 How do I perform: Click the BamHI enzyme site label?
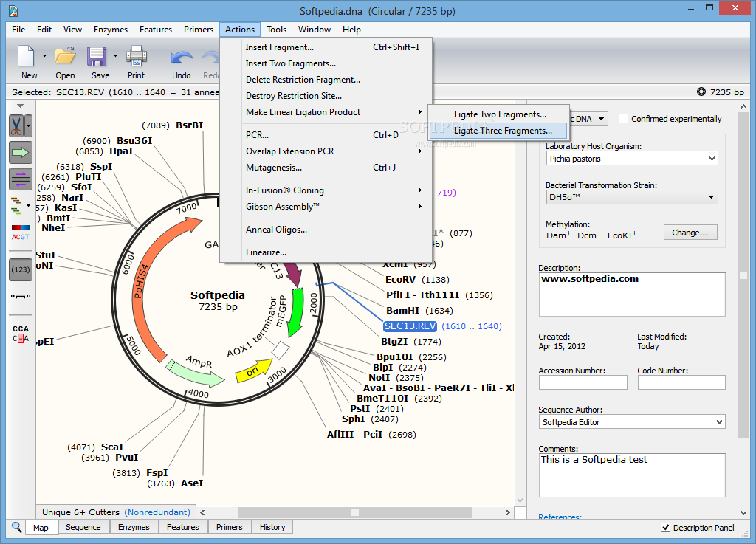pos(402,311)
